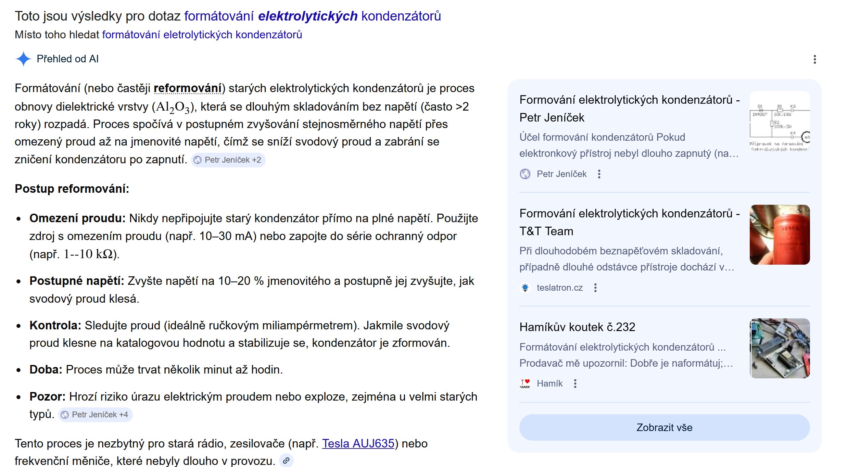848x467 pixels.
Task: Open options menu next to teslatron.cz
Action: [x=595, y=288]
